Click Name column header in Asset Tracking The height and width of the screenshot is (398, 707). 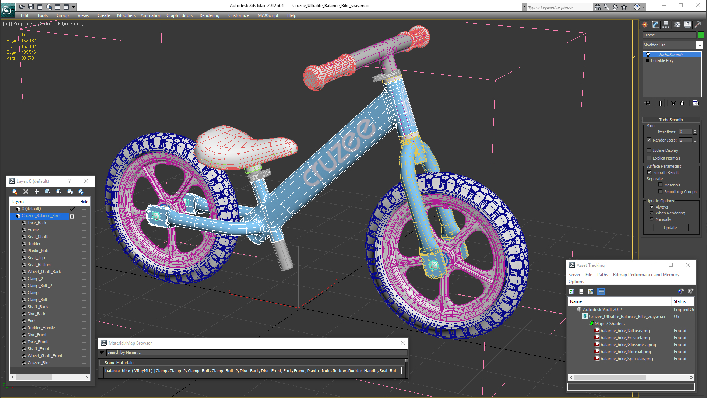(x=620, y=301)
